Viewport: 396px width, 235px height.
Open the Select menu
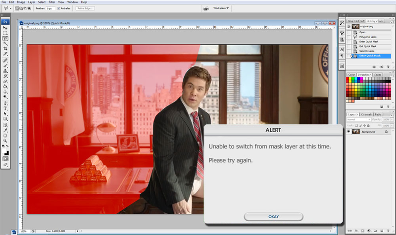pyautogui.click(x=42, y=2)
